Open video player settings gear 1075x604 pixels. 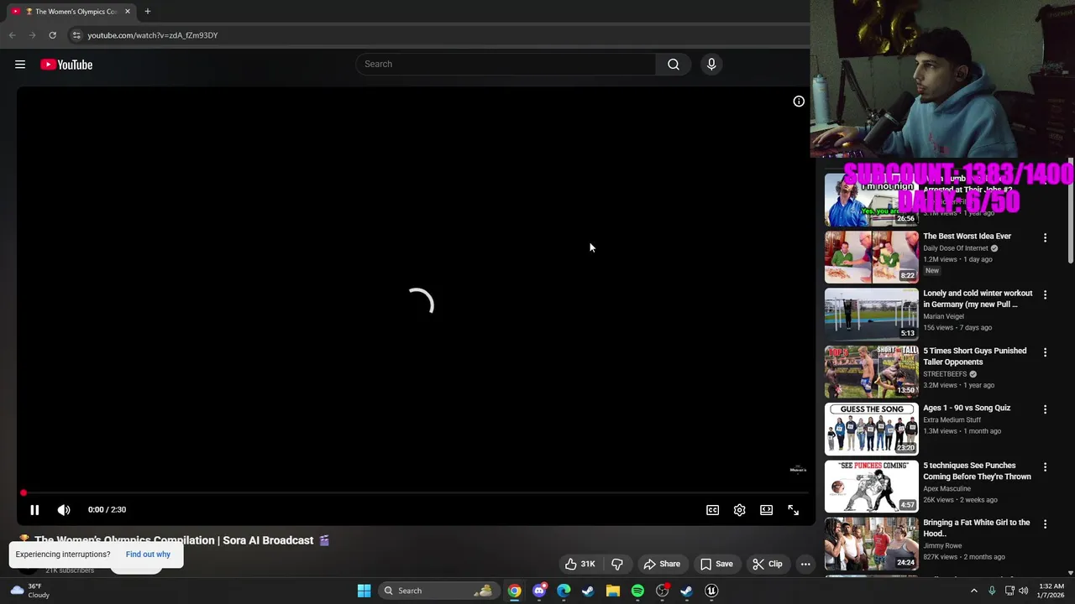pyautogui.click(x=739, y=510)
